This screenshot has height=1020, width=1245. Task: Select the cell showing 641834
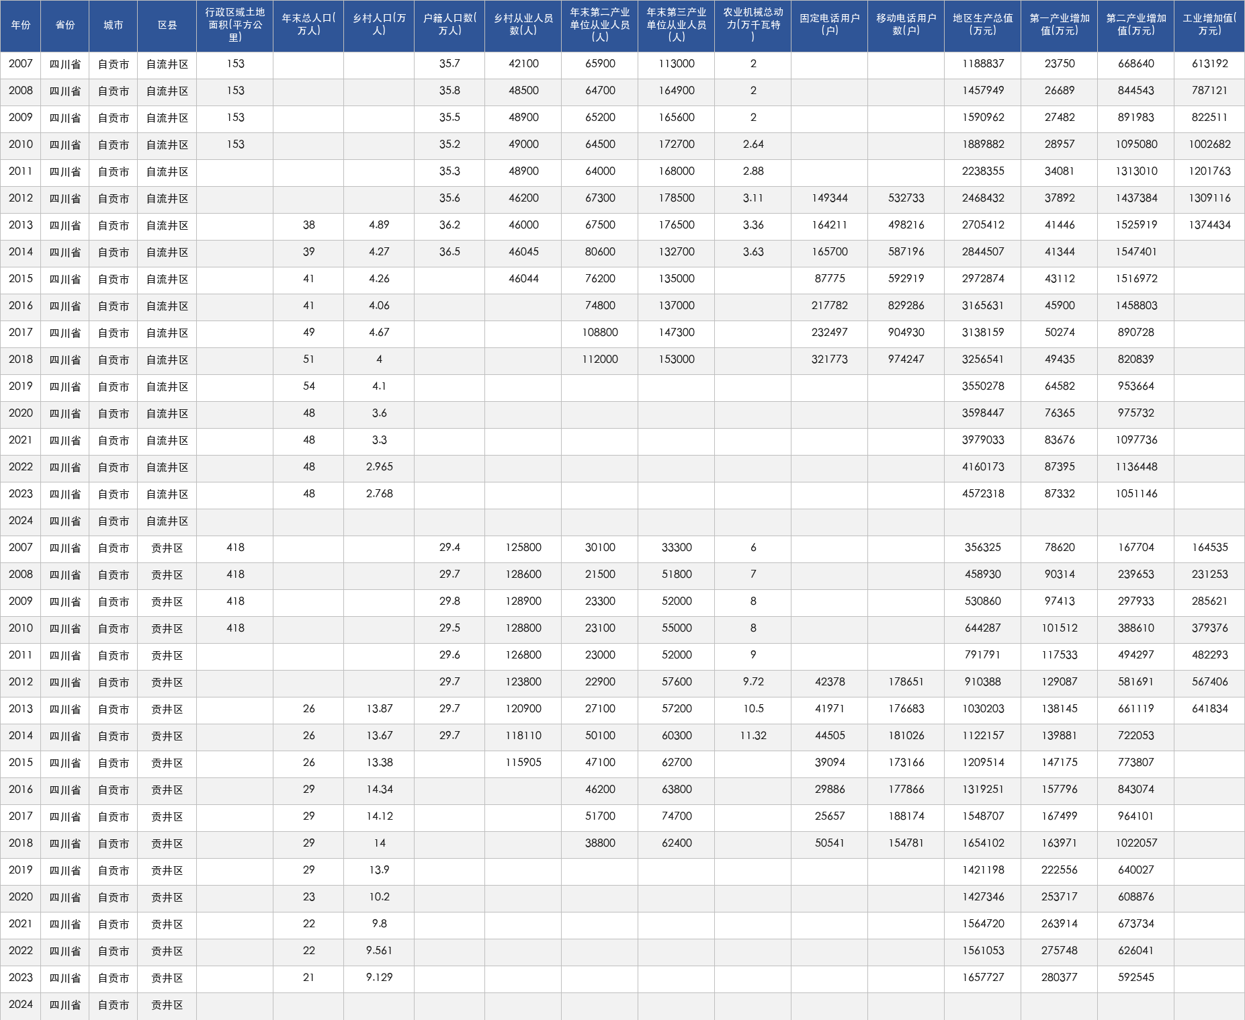(x=1209, y=709)
